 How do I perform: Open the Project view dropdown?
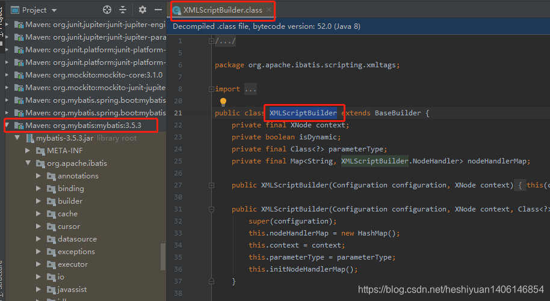(54, 10)
